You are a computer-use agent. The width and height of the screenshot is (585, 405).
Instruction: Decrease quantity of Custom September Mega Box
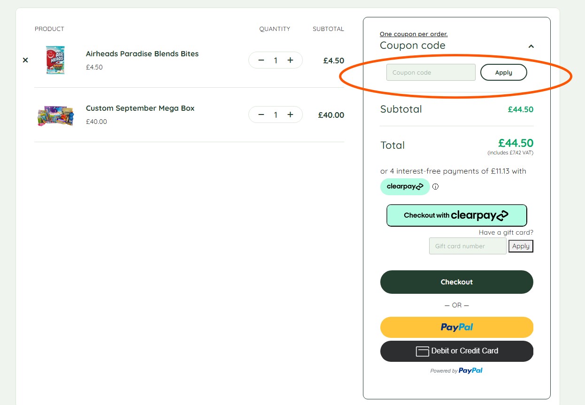pos(262,115)
